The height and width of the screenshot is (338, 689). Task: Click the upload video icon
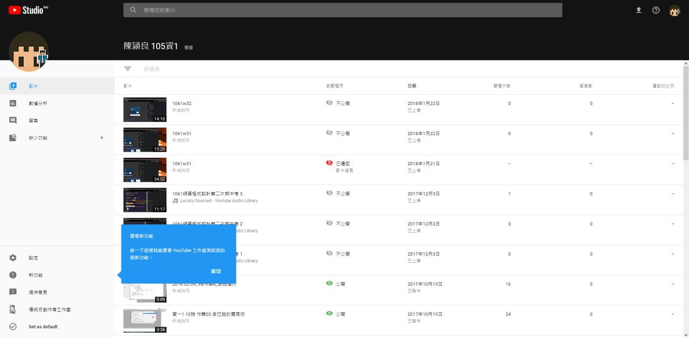(x=638, y=10)
